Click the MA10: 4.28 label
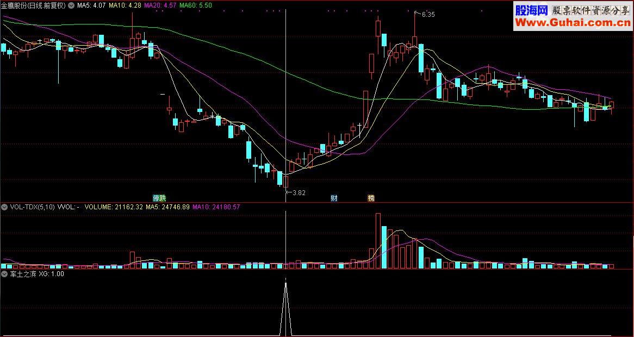 click(x=125, y=5)
